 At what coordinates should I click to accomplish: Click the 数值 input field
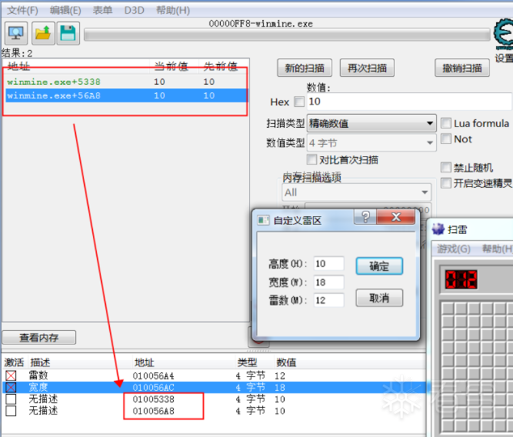click(x=410, y=102)
